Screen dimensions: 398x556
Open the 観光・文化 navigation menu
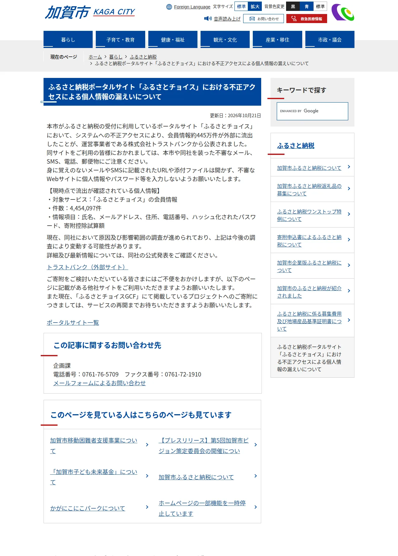pyautogui.click(x=225, y=40)
